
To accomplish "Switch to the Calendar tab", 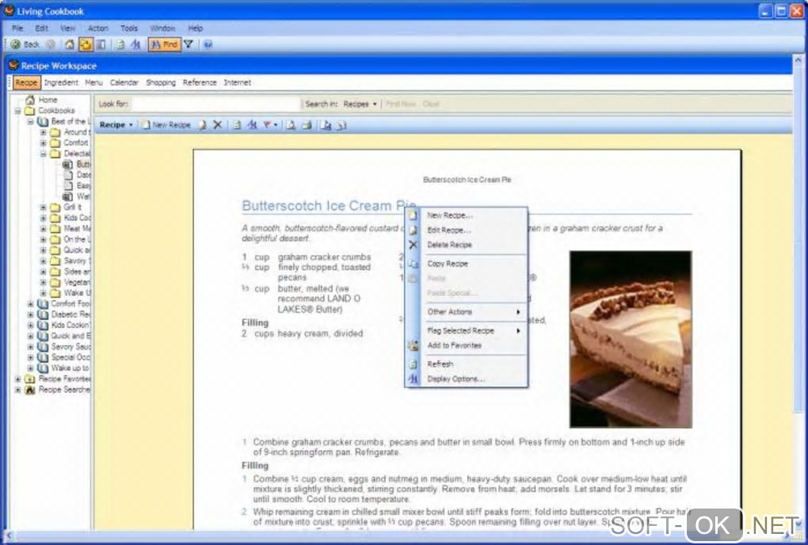I will [124, 82].
